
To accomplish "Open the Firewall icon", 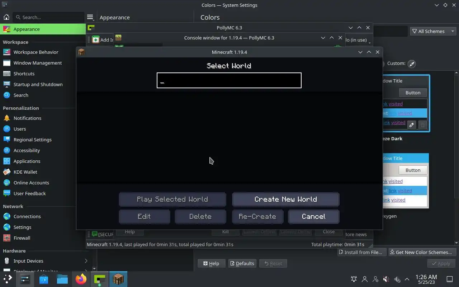I will (x=6, y=238).
